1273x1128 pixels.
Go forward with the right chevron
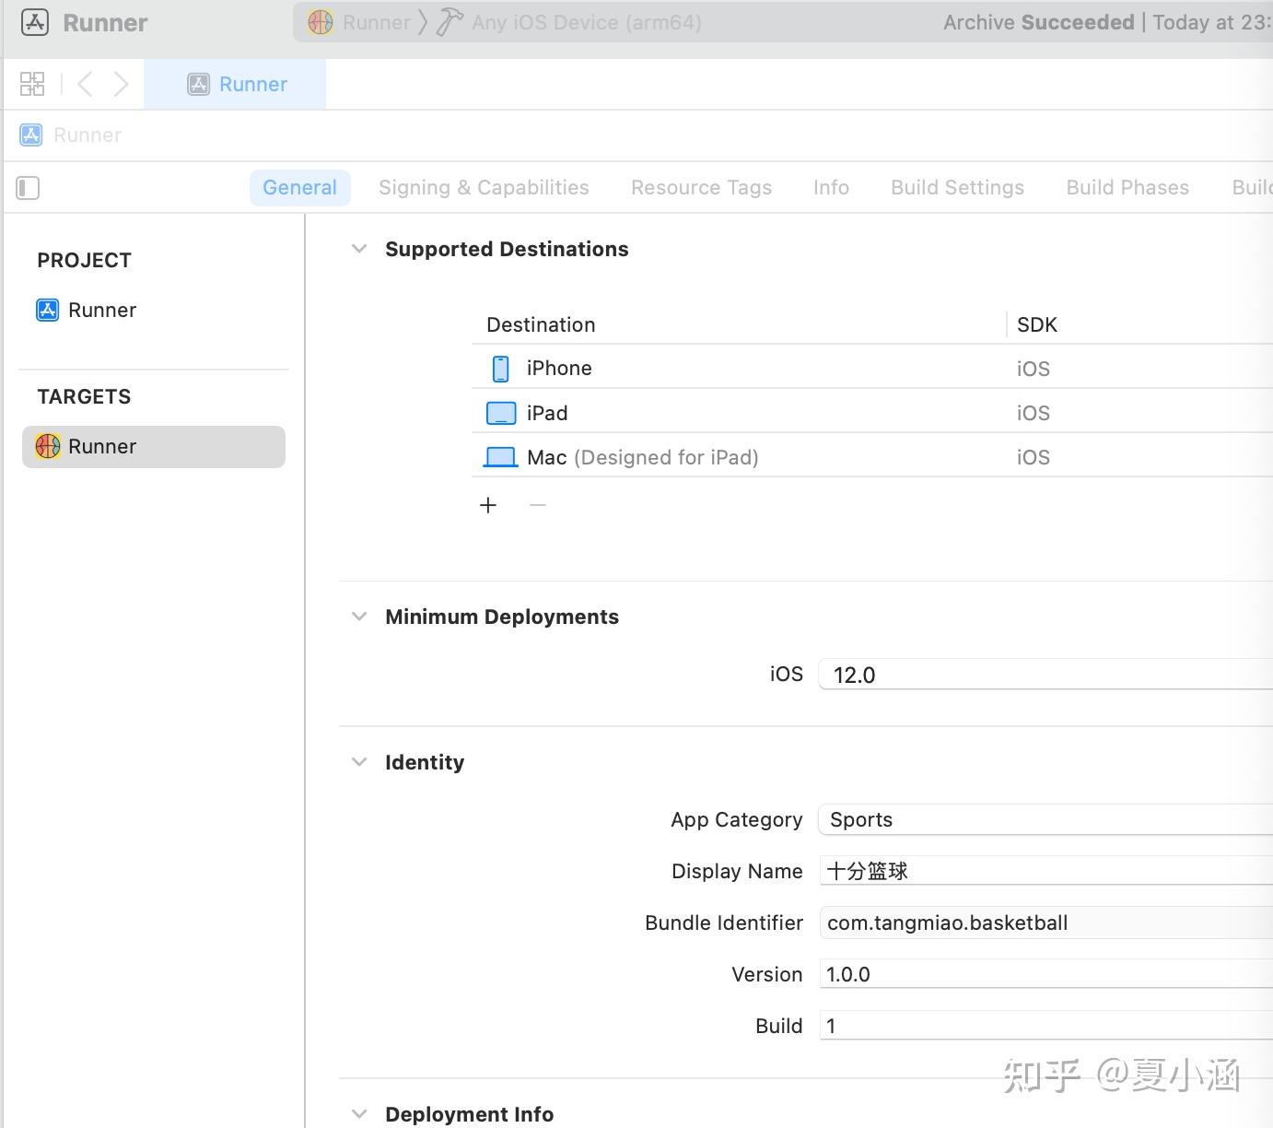point(121,84)
